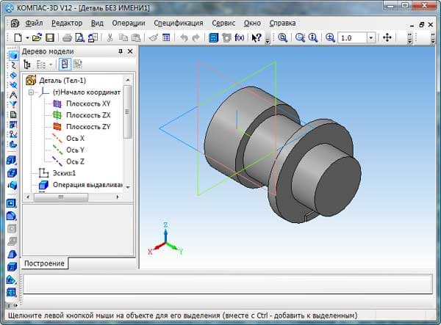Click the model tree scroll down arrow
The height and width of the screenshot is (325, 441).
click(x=128, y=187)
